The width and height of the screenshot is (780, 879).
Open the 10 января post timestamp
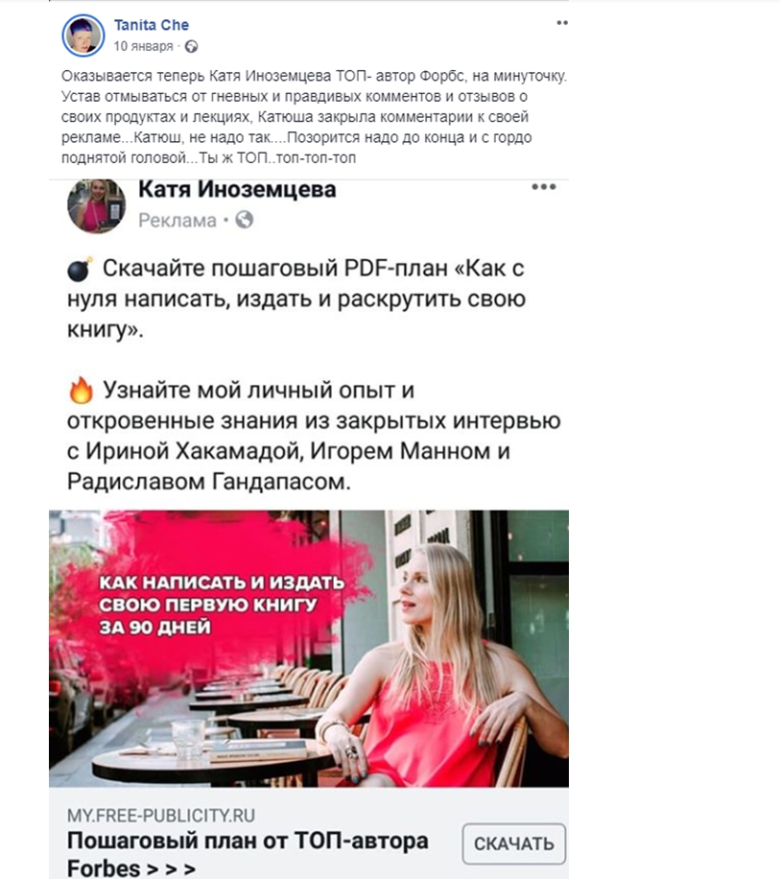click(x=144, y=46)
